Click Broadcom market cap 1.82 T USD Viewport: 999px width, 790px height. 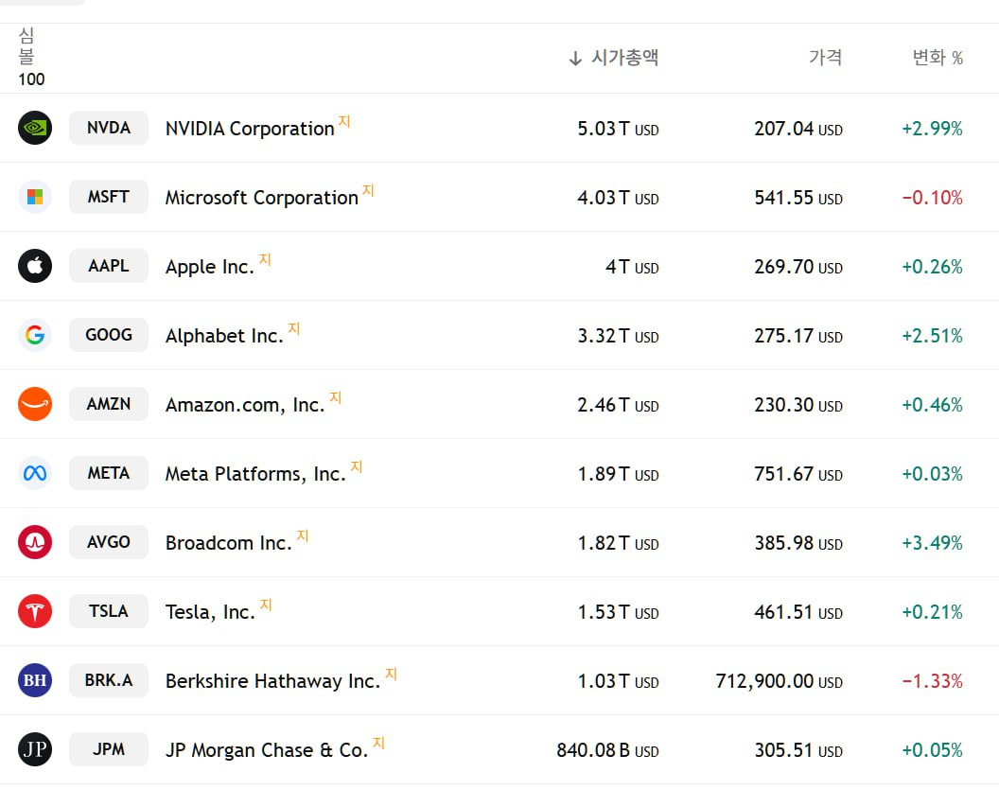coord(618,543)
